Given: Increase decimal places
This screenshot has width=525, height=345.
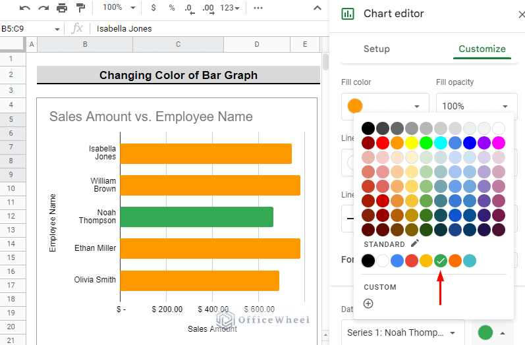Looking at the screenshot, I should point(208,9).
